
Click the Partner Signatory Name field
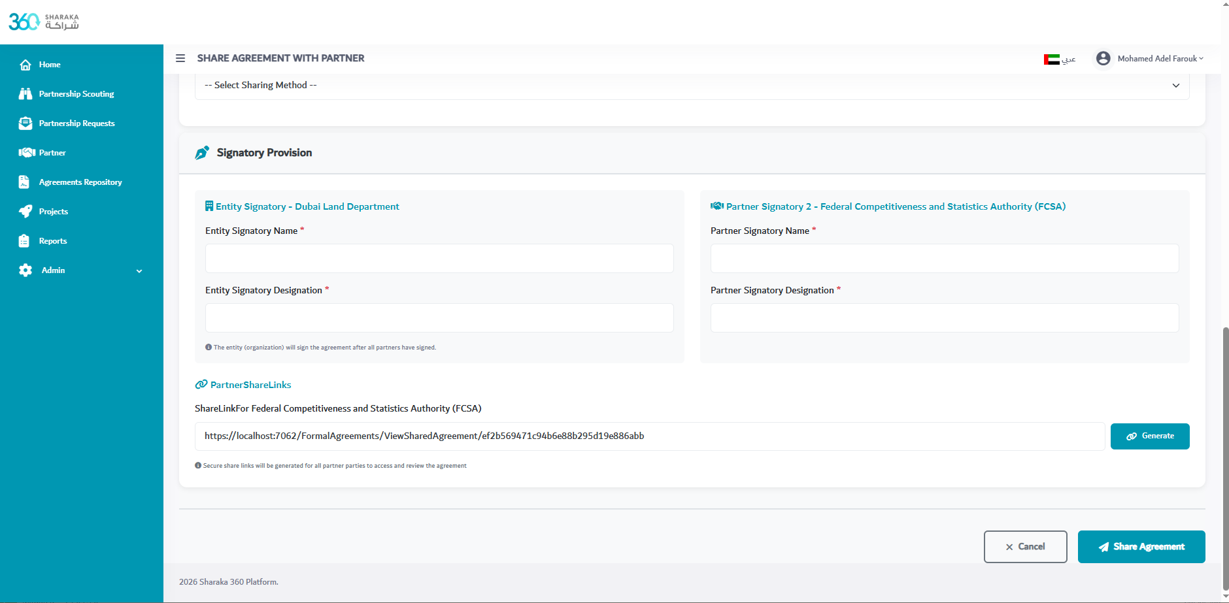945,259
